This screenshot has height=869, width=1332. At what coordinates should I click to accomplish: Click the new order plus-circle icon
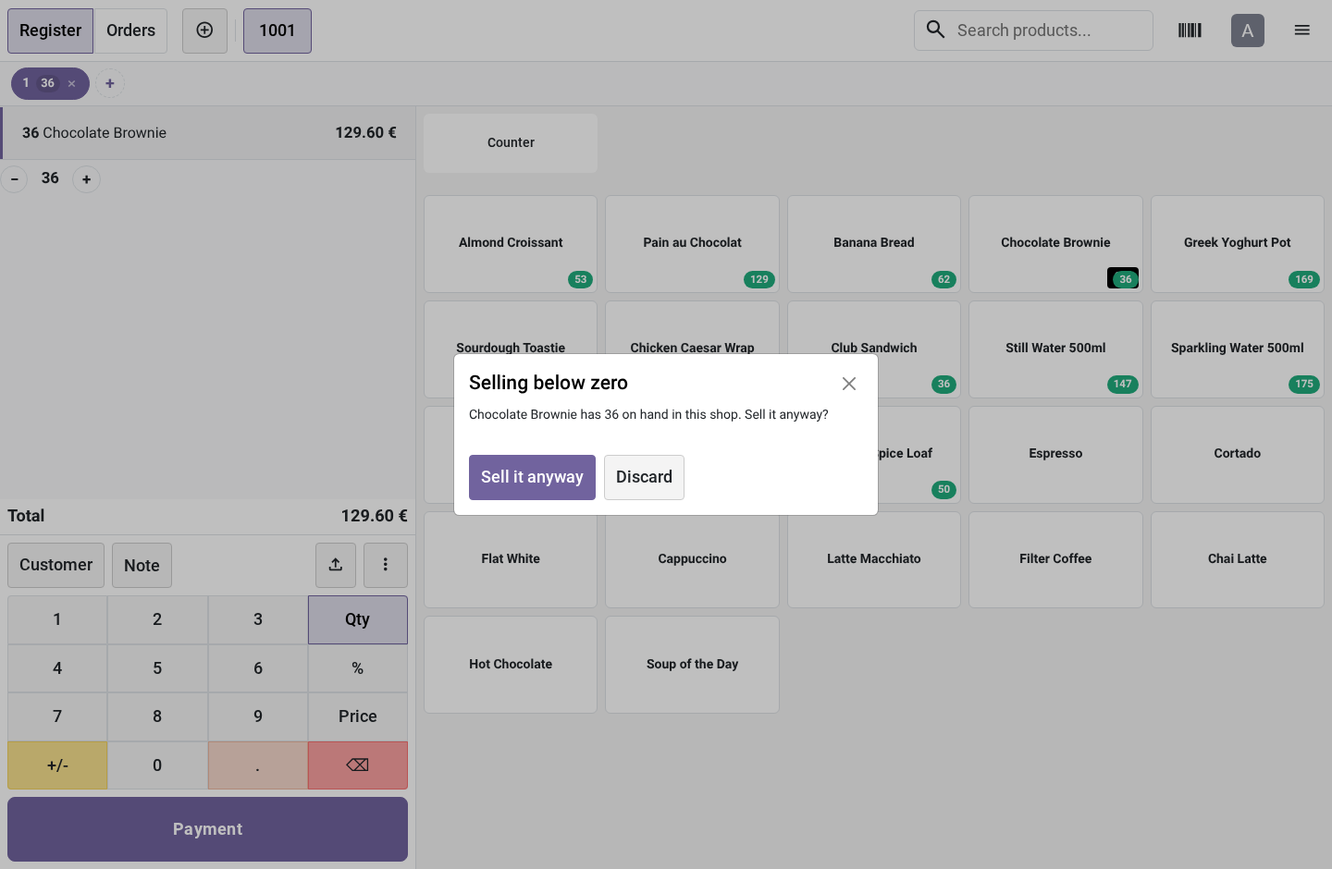tap(204, 31)
